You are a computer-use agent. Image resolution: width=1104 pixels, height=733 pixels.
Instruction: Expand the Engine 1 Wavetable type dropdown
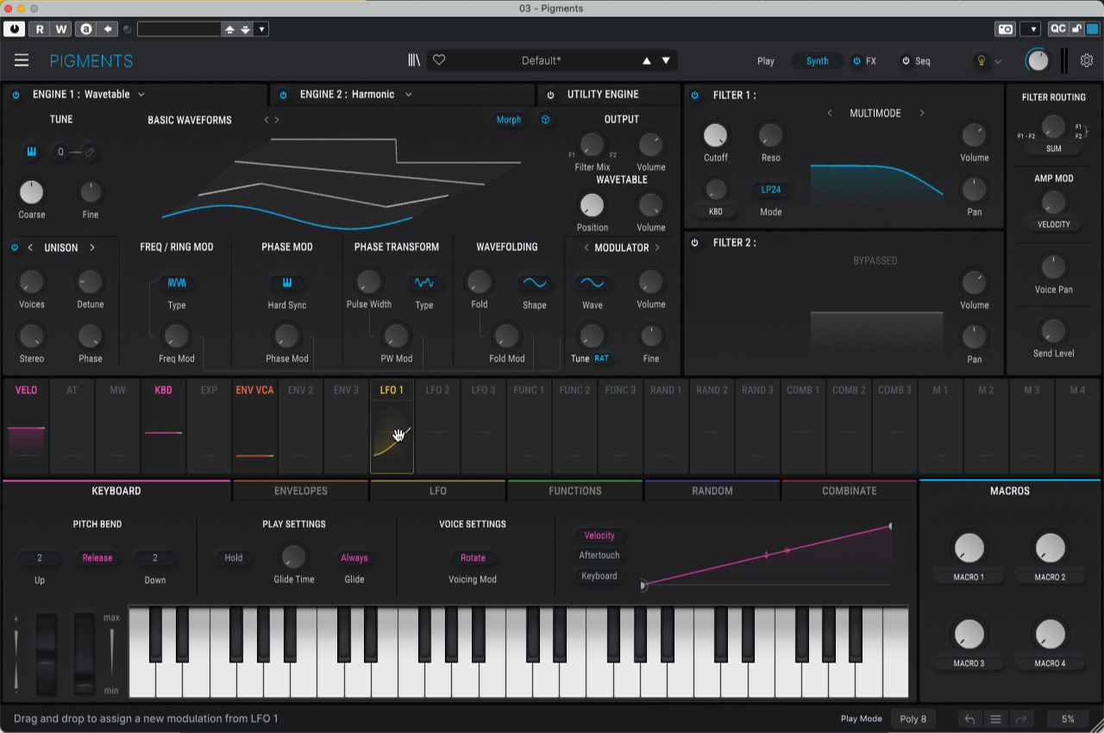click(x=141, y=95)
